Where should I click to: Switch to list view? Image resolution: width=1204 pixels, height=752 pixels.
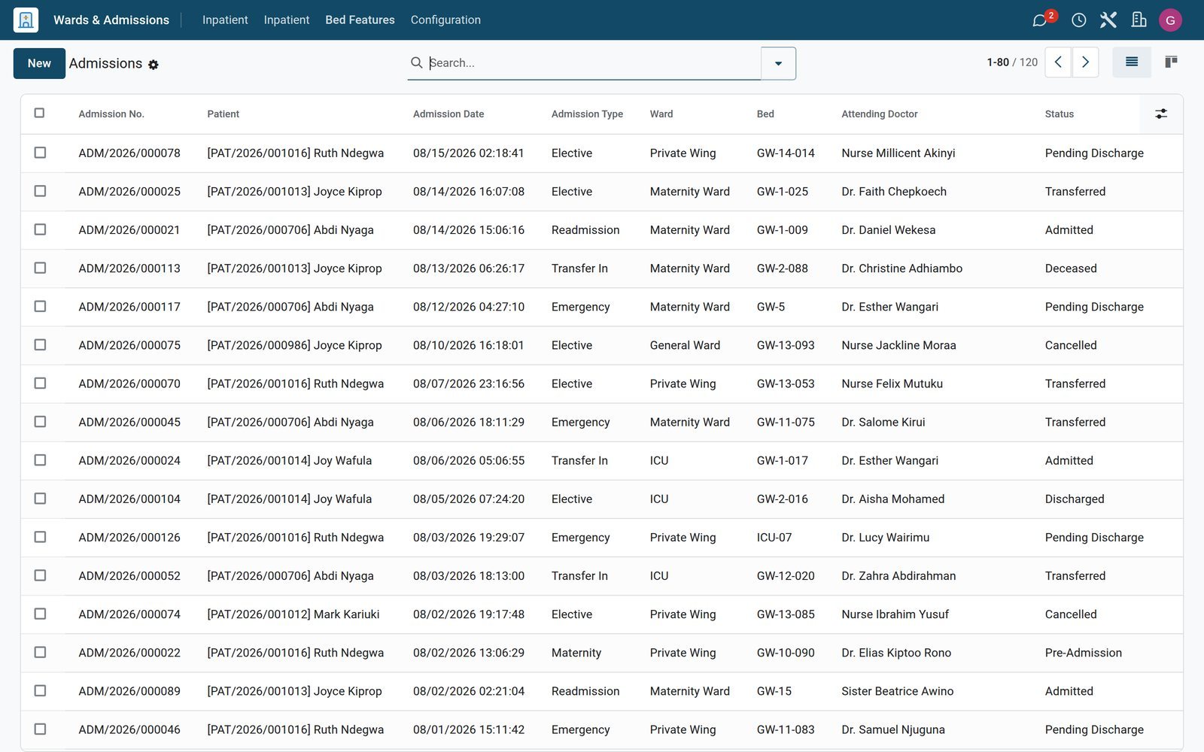point(1131,62)
